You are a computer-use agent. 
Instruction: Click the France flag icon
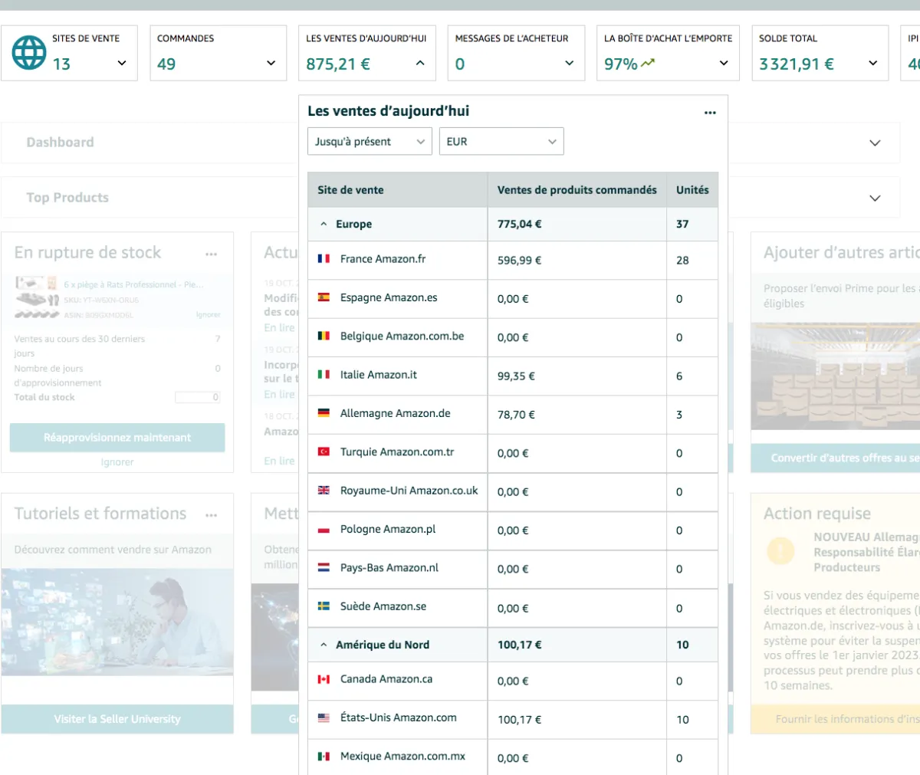tap(324, 259)
